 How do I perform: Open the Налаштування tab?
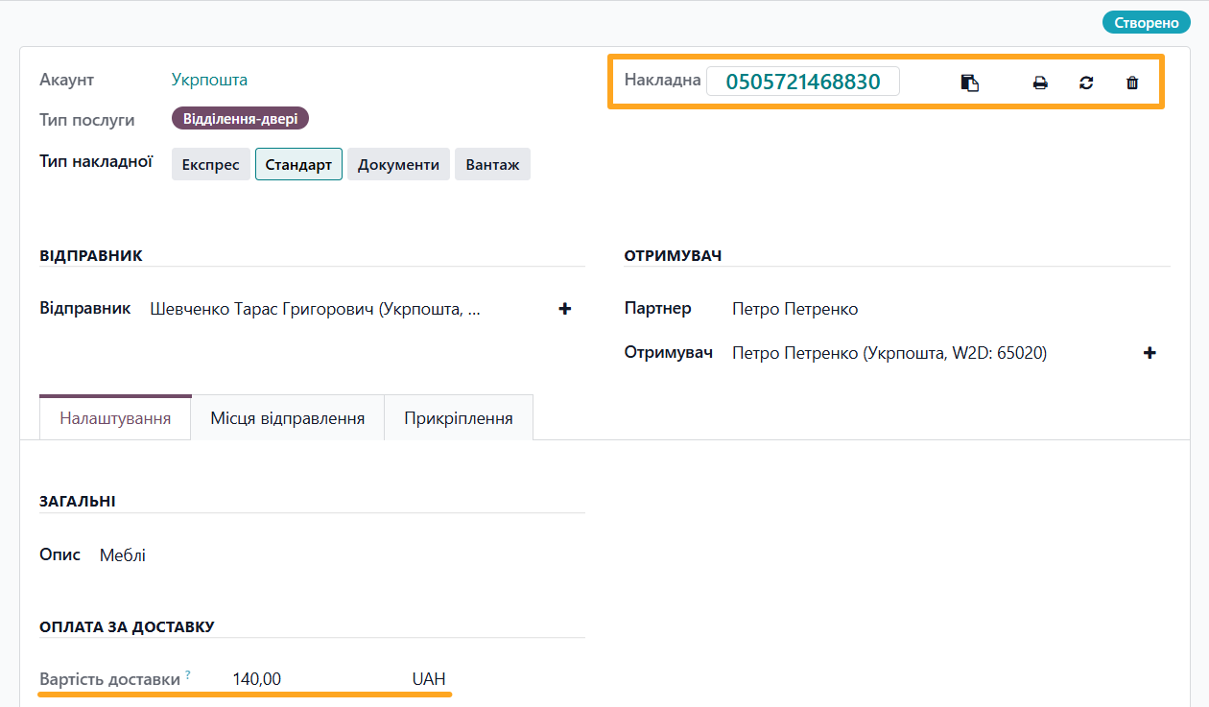(115, 417)
